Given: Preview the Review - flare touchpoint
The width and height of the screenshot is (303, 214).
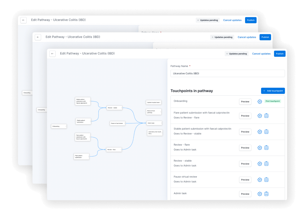Looking at the screenshot, I should tap(245, 148).
